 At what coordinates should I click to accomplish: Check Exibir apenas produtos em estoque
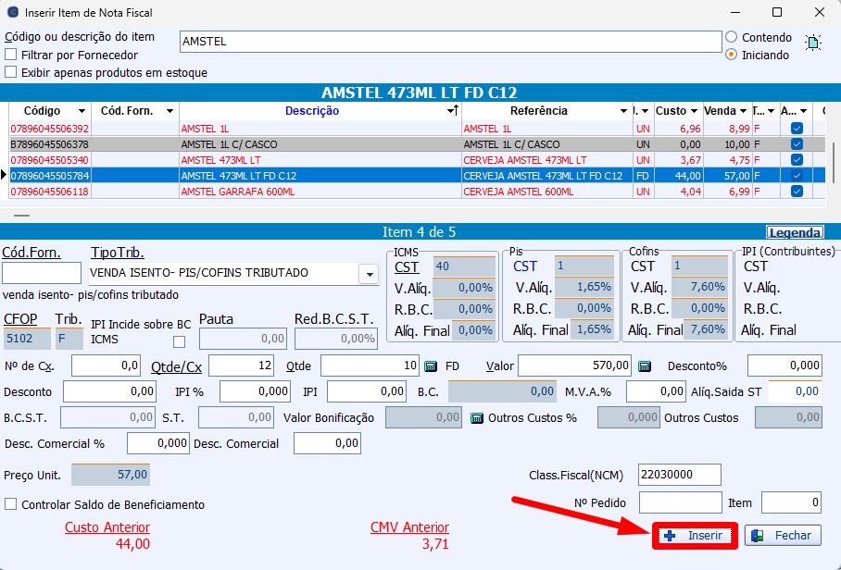coord(11,72)
